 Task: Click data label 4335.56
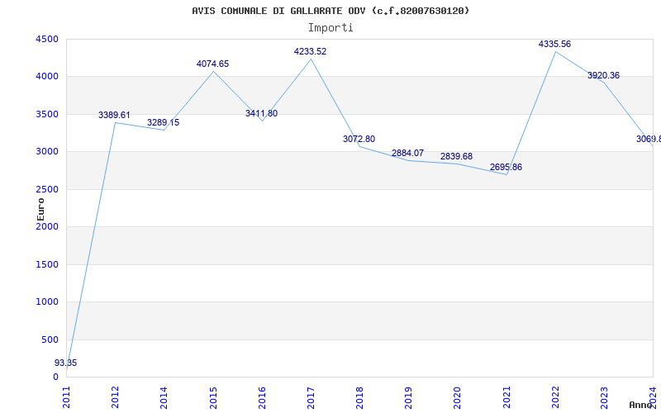pyautogui.click(x=554, y=45)
